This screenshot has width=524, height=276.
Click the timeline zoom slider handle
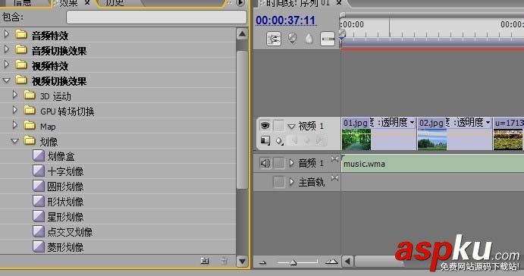click(293, 262)
